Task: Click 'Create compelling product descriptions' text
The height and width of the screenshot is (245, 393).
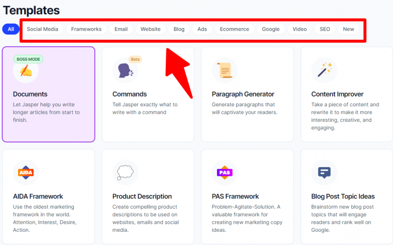Action: click(x=145, y=218)
